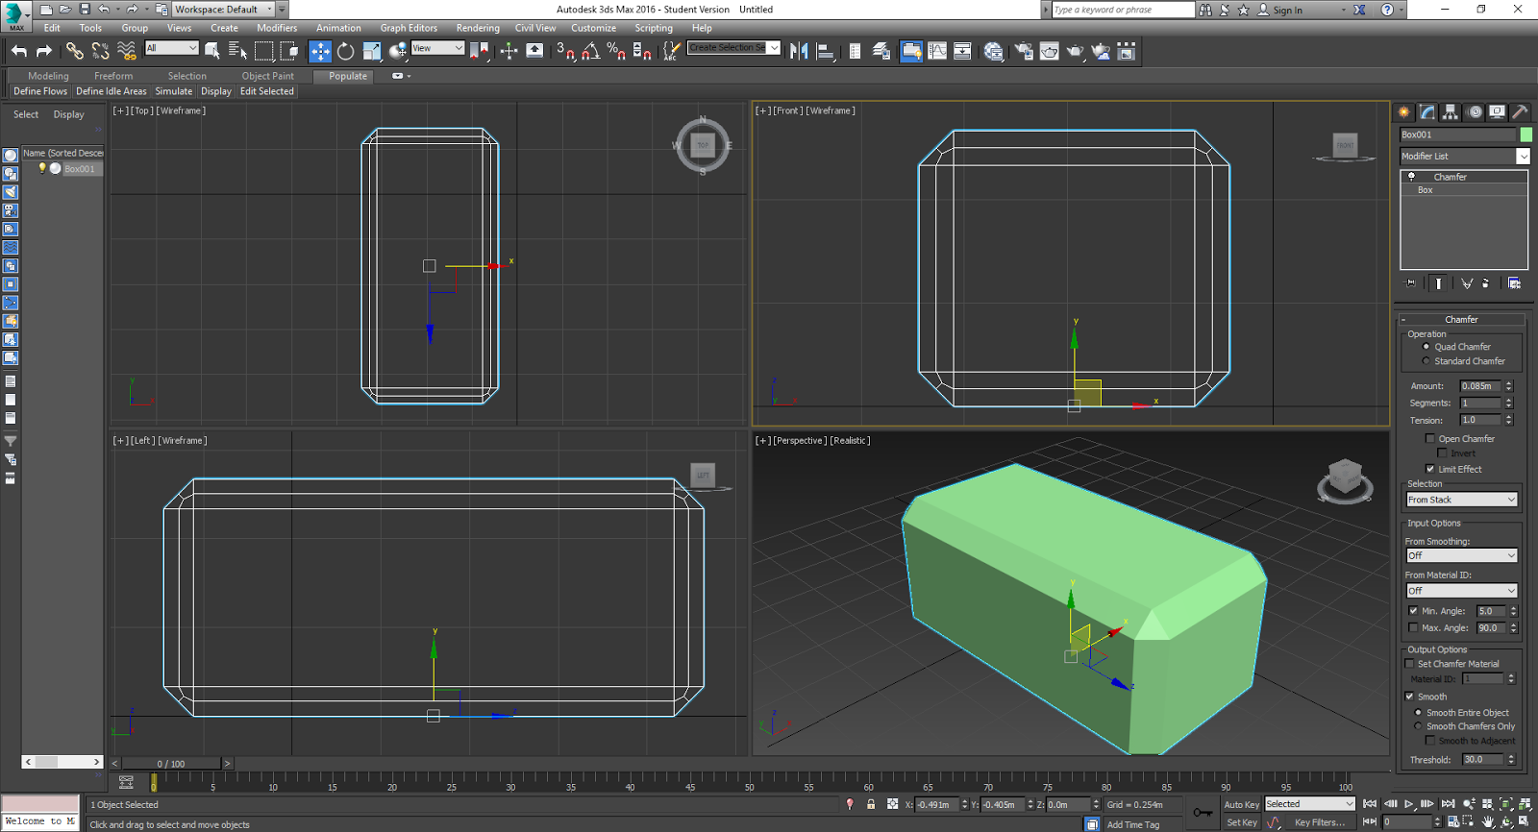Image resolution: width=1538 pixels, height=832 pixels.
Task: Open the Curve Editor from the toolbar
Action: [937, 51]
